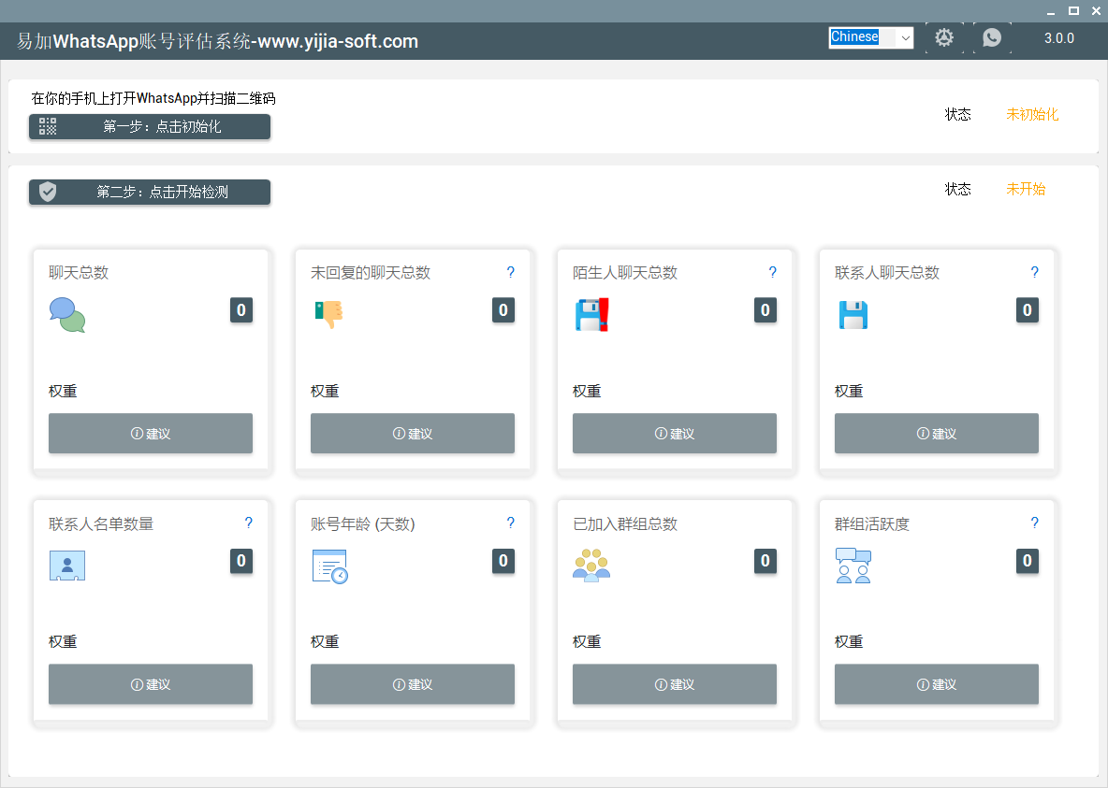Click the thumbs-down icon under 未回复的聊天总数
Screen dimensions: 1108x788
click(x=328, y=314)
